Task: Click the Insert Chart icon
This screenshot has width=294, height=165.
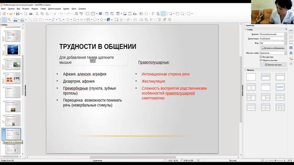Action: point(135,14)
